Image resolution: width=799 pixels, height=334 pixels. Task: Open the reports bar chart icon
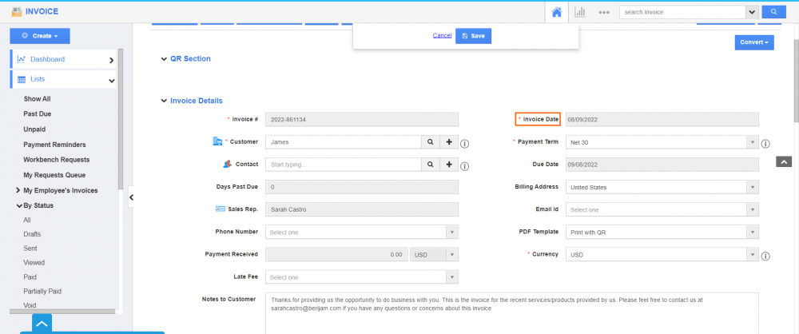click(x=580, y=12)
